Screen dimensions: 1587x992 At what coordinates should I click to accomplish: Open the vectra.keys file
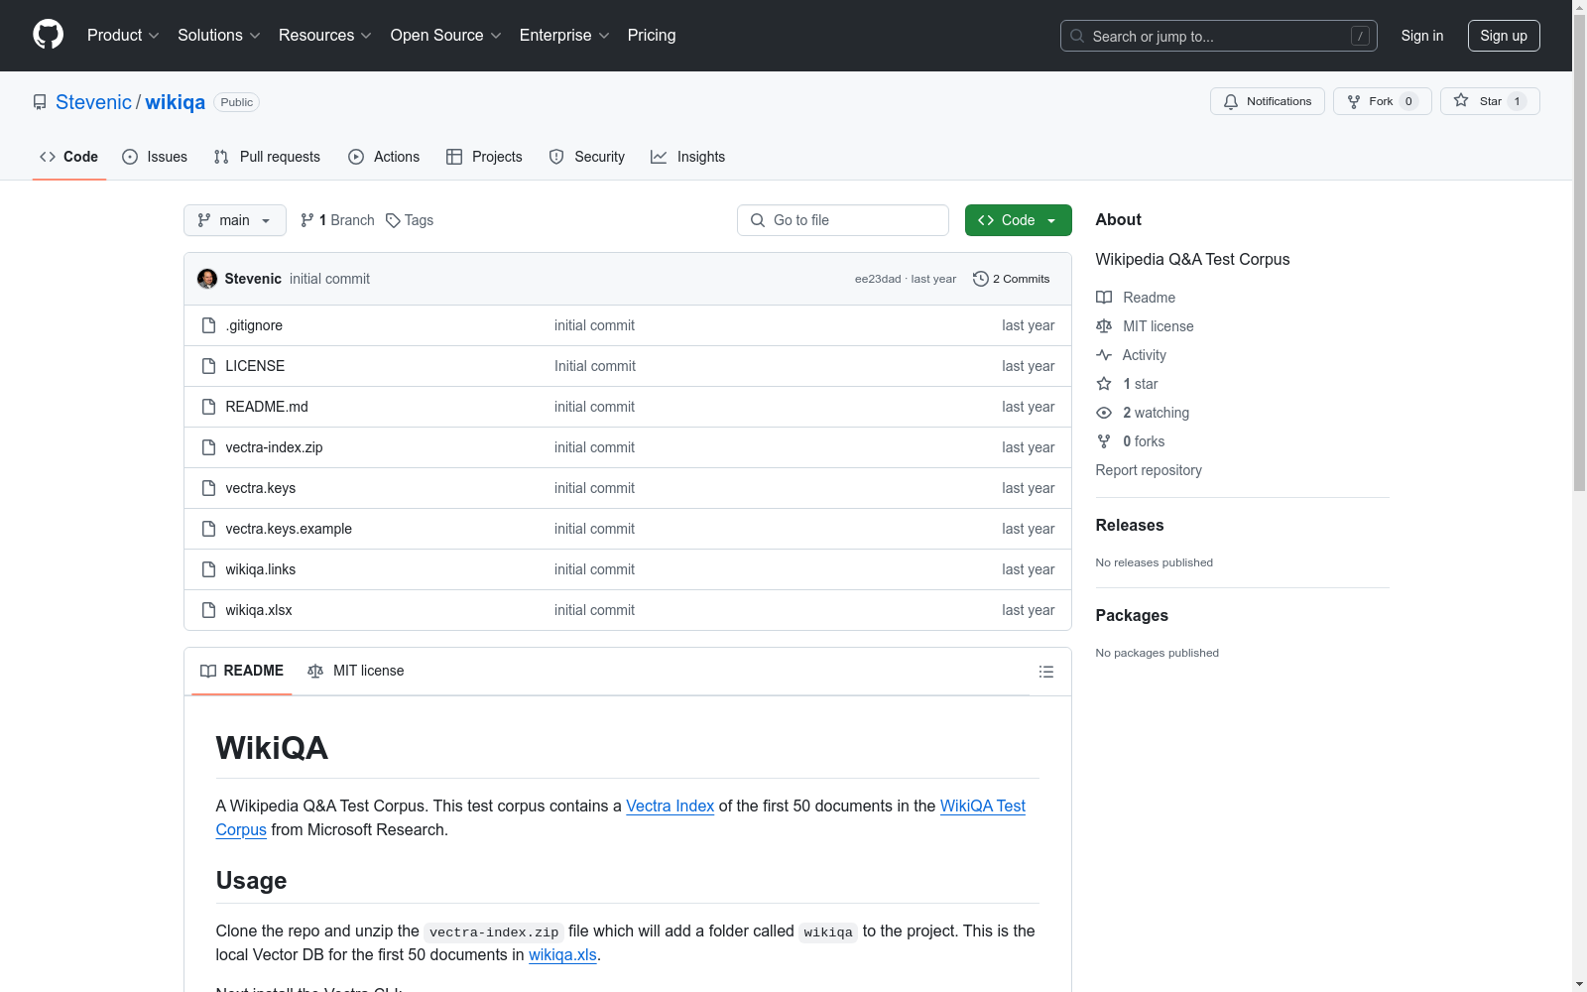pos(261,488)
